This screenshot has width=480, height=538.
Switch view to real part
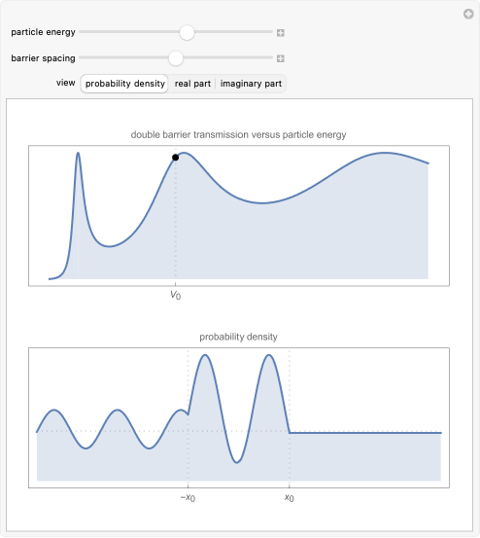pyautogui.click(x=192, y=84)
